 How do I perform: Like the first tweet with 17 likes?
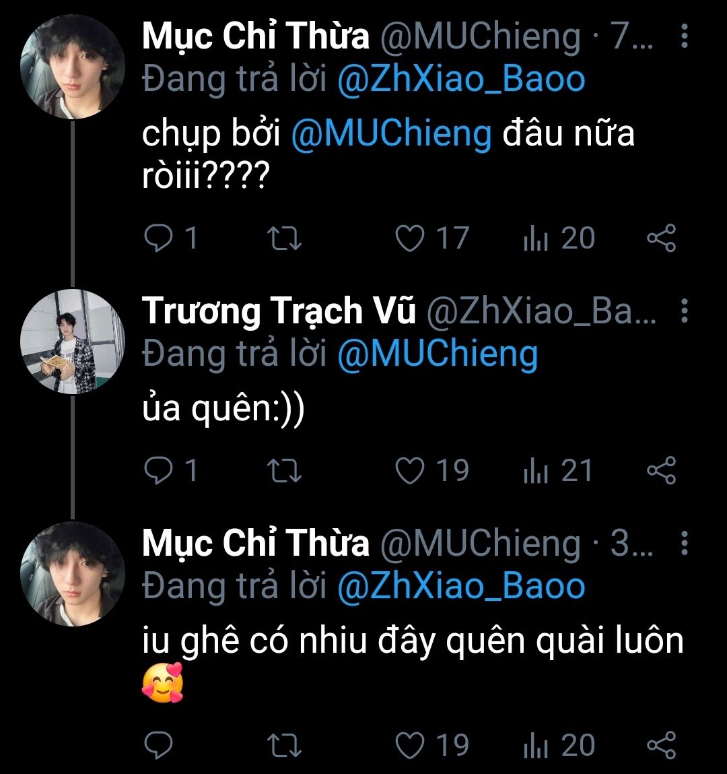point(409,238)
